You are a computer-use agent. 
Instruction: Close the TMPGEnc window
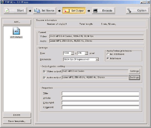pos(148,2)
